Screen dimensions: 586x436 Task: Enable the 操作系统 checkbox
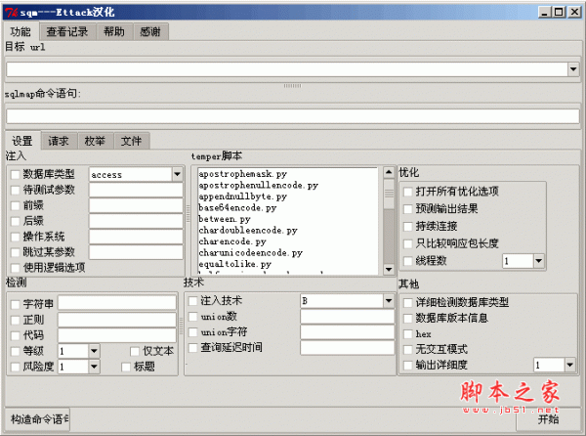tap(16, 238)
